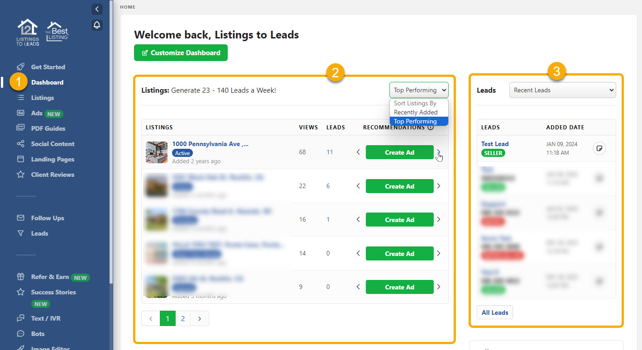Click the Customize Dashboard button
This screenshot has width=642, height=350.
click(x=181, y=53)
